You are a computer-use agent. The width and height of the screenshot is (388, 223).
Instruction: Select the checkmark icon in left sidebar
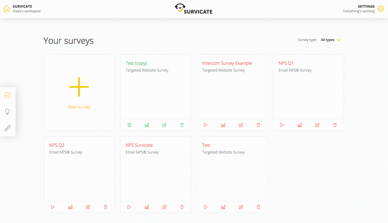point(7,95)
